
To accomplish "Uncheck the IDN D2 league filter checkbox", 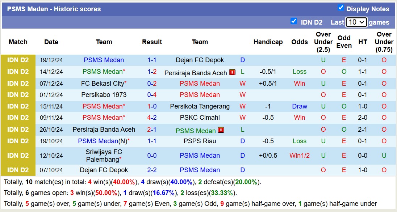I will point(294,21).
